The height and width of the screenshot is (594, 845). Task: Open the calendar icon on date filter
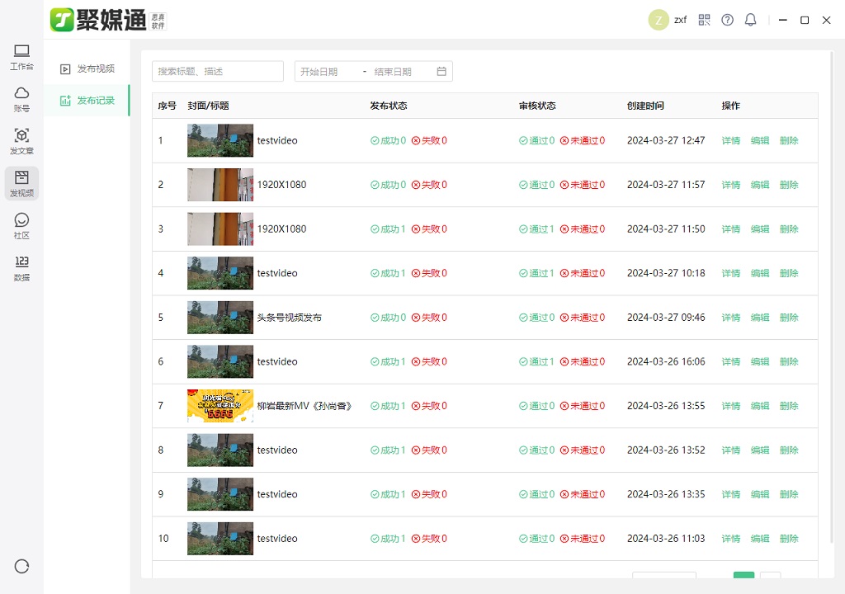(x=442, y=71)
